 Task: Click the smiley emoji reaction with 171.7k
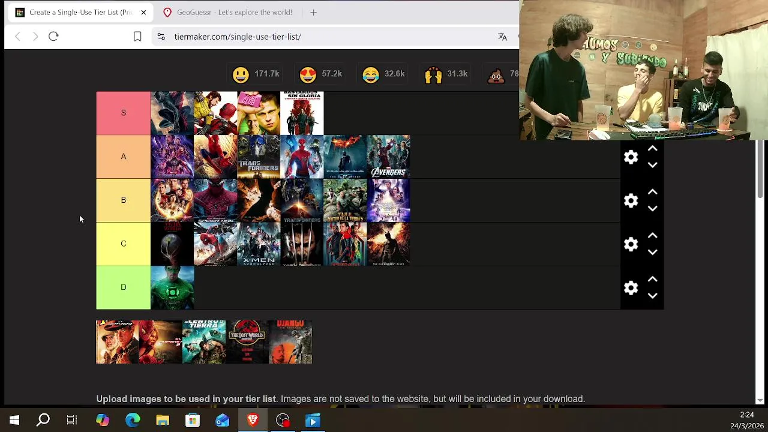256,74
